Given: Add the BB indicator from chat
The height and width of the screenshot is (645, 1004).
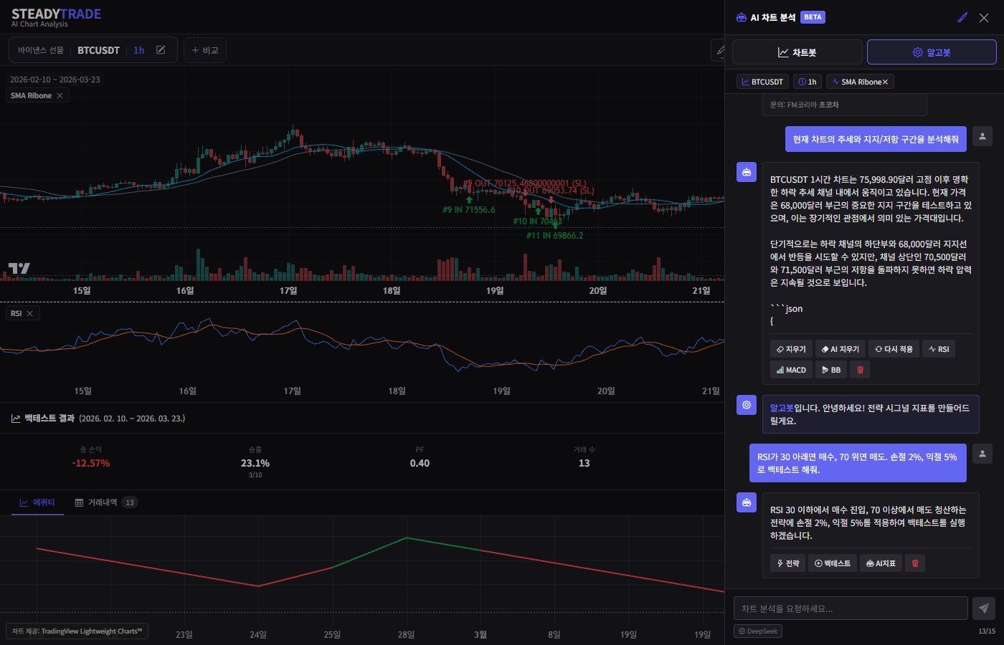Looking at the screenshot, I should click(x=831, y=370).
